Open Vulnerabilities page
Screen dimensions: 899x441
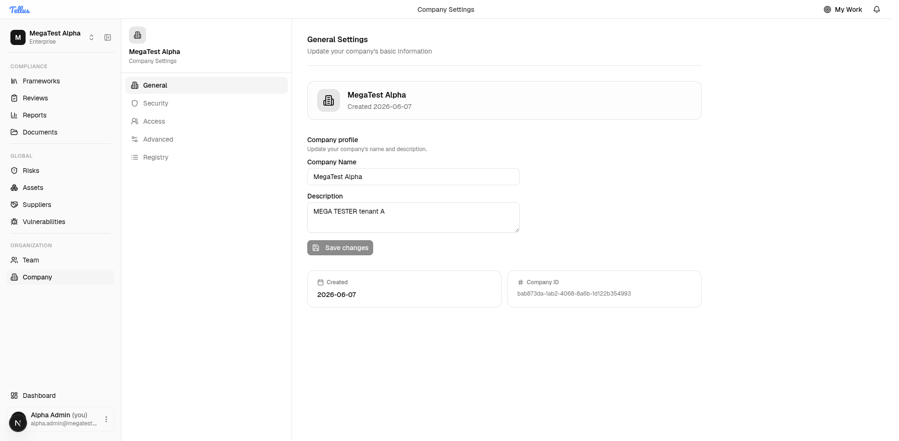click(x=60, y=222)
